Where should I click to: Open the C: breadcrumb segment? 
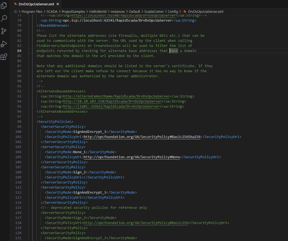16,11
